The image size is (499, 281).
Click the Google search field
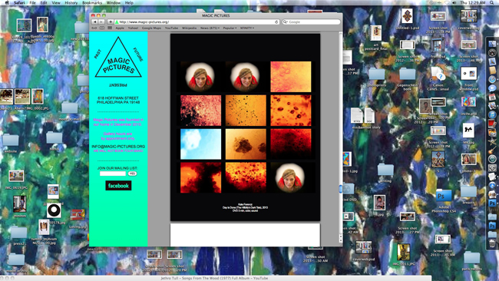[311, 22]
